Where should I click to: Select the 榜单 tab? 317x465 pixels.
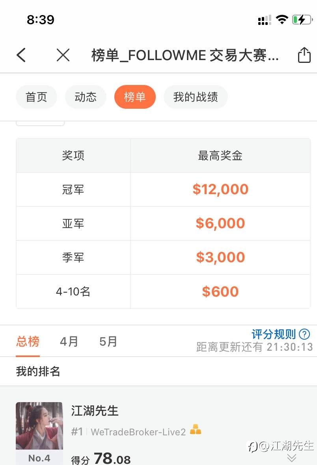coord(135,97)
